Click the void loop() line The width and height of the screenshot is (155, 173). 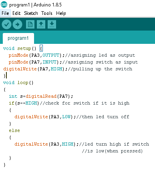(x=18, y=82)
